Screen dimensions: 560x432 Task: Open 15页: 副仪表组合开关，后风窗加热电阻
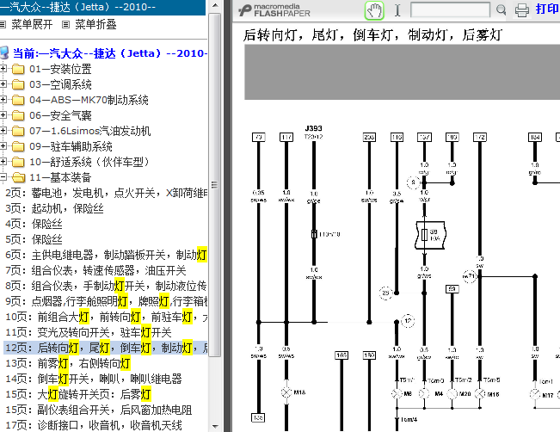99,410
